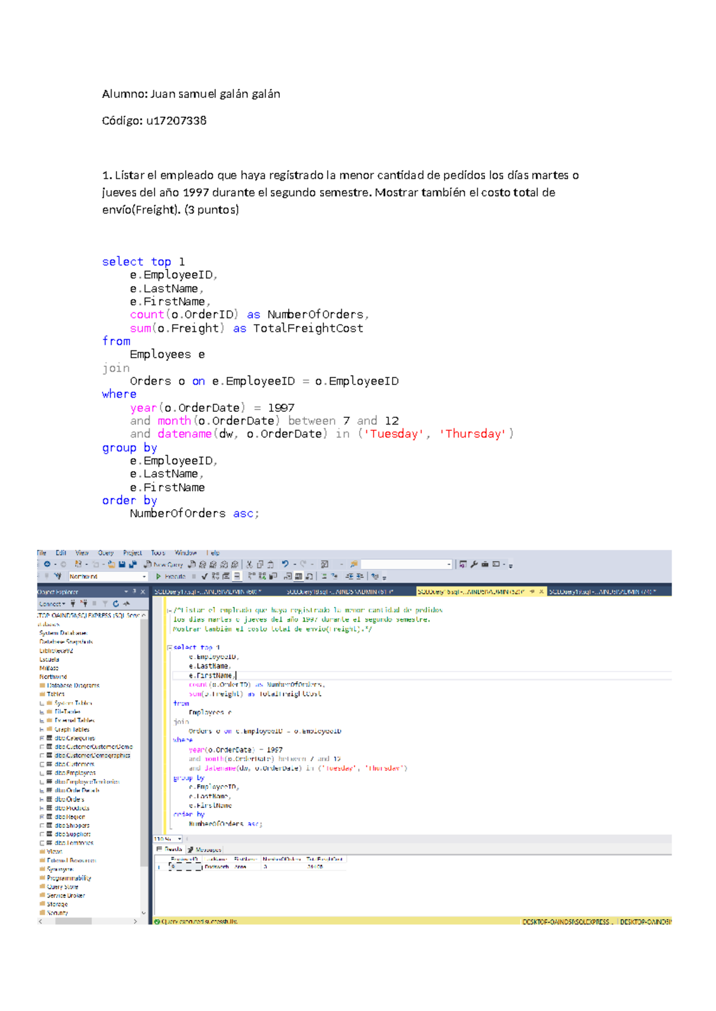Screen dimensions: 716x1011
Task: Open the editor zoom percentage dropdown
Action: click(180, 839)
